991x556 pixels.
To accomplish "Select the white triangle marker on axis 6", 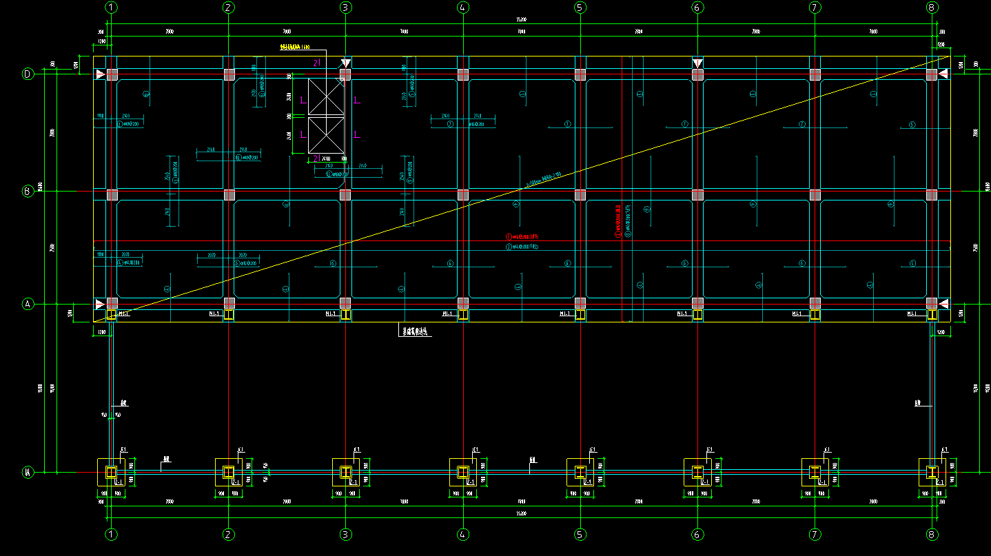I will [697, 63].
